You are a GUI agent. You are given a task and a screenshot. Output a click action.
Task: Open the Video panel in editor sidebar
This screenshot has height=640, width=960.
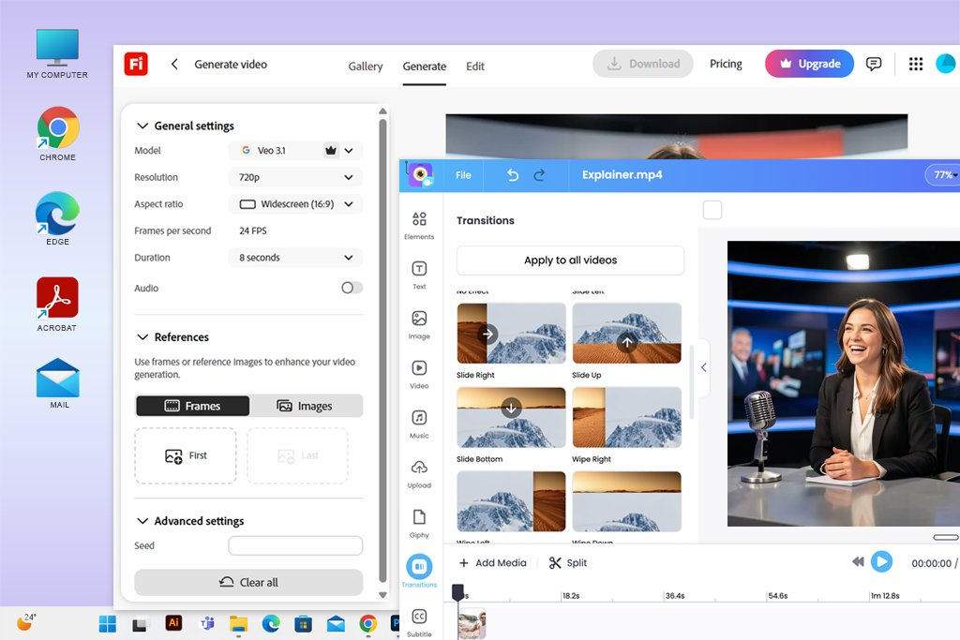pyautogui.click(x=419, y=374)
